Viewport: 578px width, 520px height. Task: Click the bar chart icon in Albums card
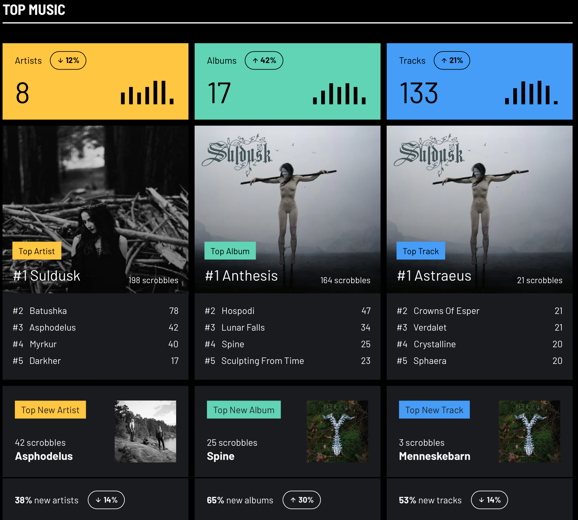click(x=339, y=93)
